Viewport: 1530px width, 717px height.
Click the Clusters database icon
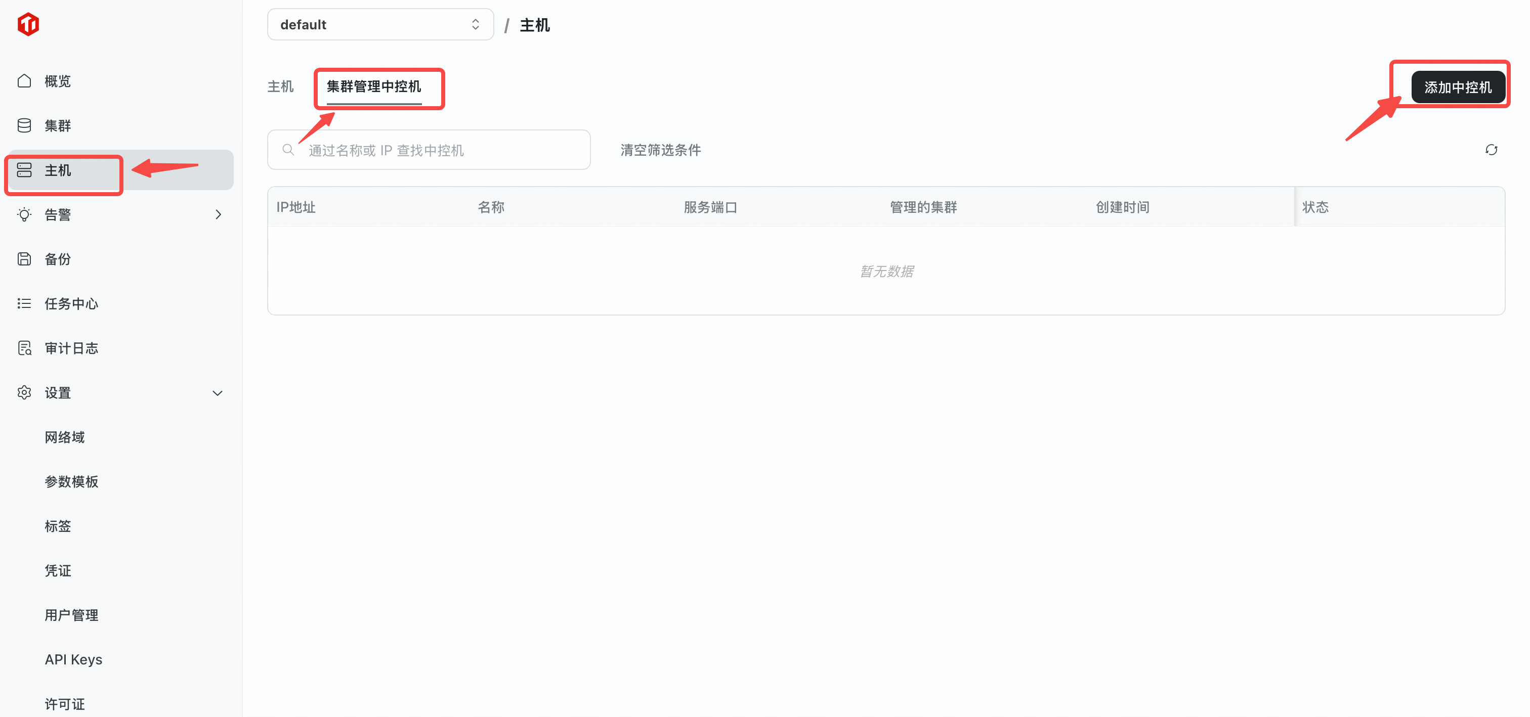point(24,125)
